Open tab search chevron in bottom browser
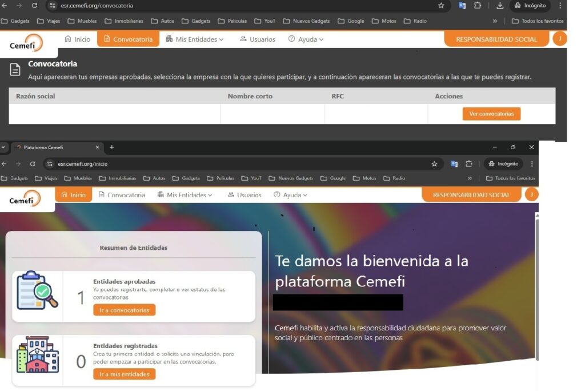 (x=3, y=147)
